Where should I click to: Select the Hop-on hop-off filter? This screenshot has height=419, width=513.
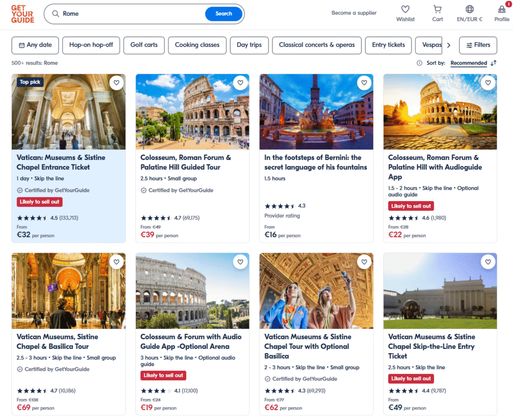pyautogui.click(x=91, y=45)
